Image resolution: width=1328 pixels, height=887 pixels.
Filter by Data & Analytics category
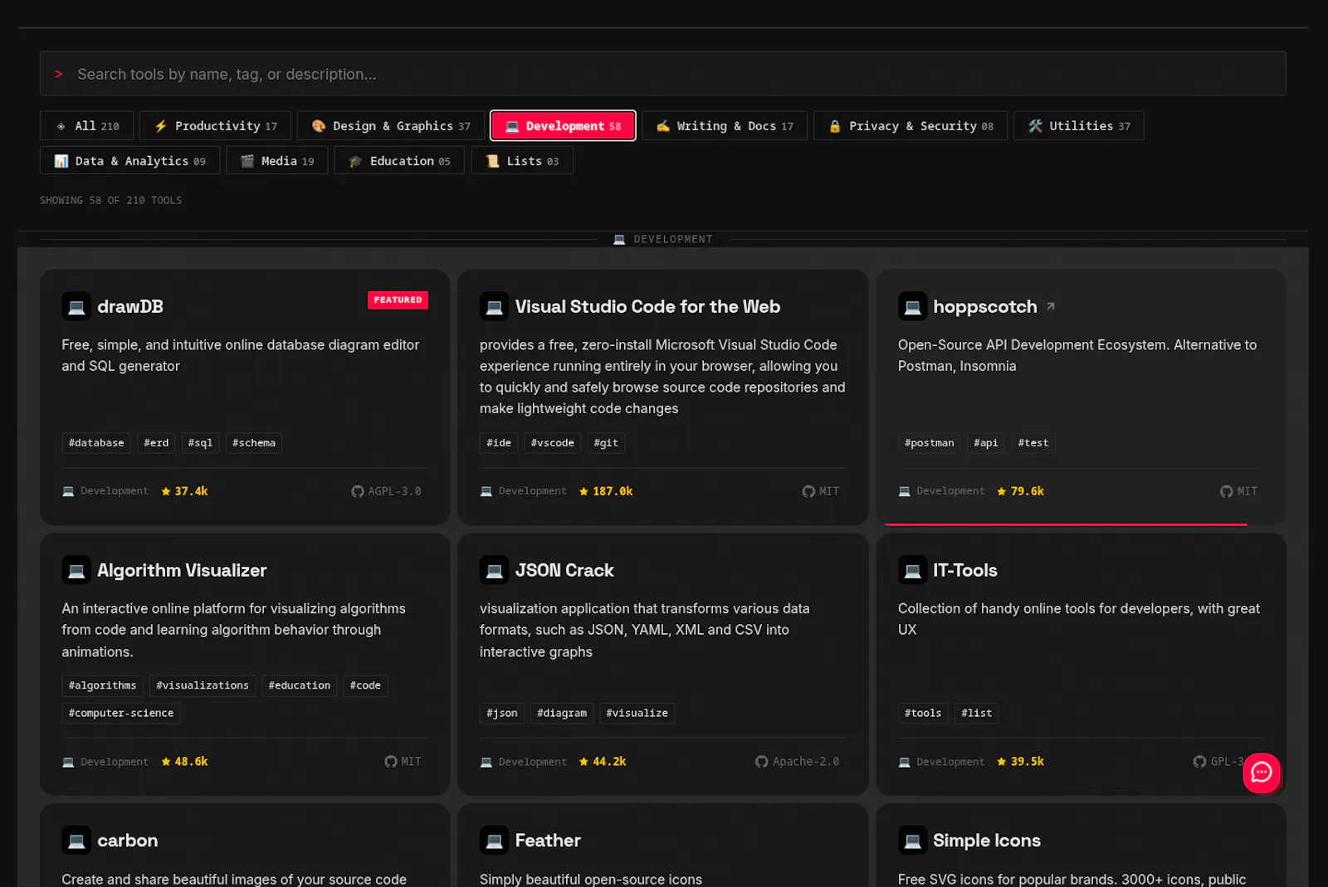click(129, 161)
